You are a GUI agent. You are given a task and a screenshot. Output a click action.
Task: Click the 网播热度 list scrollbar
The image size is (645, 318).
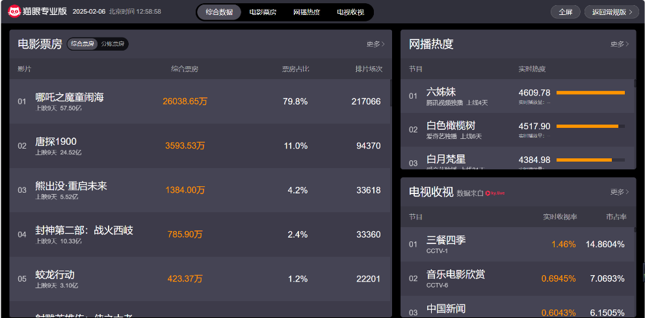[635, 83]
